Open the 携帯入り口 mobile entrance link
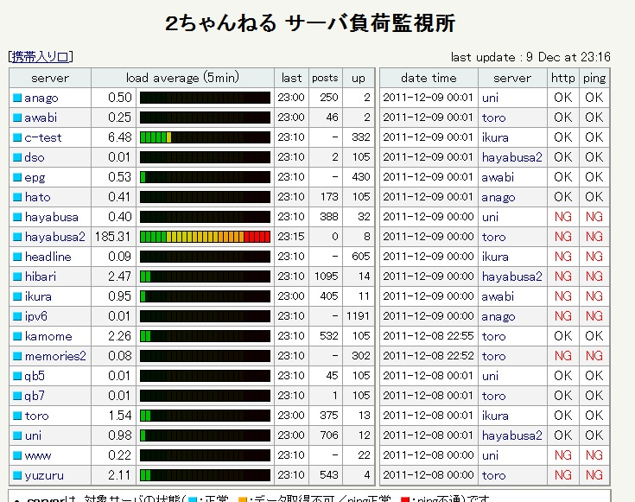Image resolution: width=635 pixels, height=502 pixels. pos(41,57)
